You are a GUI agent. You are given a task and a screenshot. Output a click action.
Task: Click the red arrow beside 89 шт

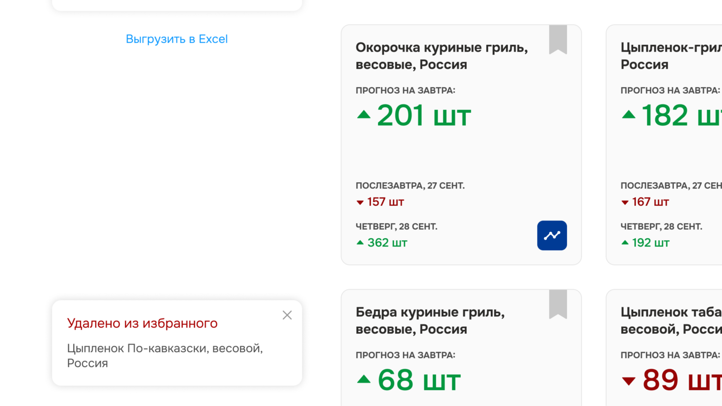(x=628, y=381)
